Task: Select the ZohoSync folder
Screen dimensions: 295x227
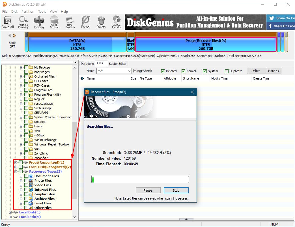Action: [x=41, y=153]
